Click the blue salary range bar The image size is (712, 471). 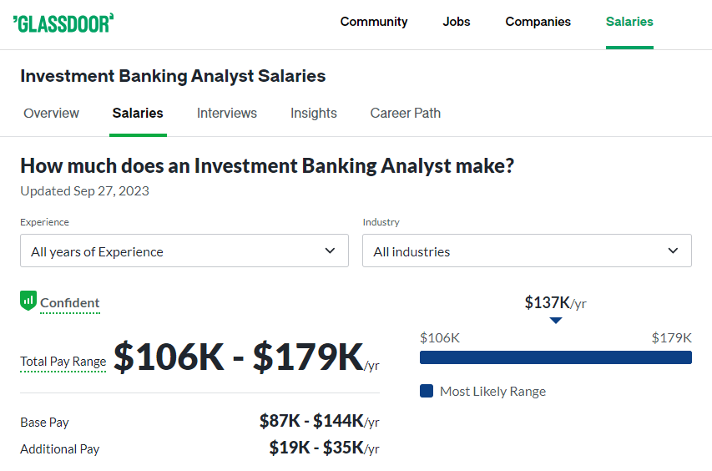[555, 357]
